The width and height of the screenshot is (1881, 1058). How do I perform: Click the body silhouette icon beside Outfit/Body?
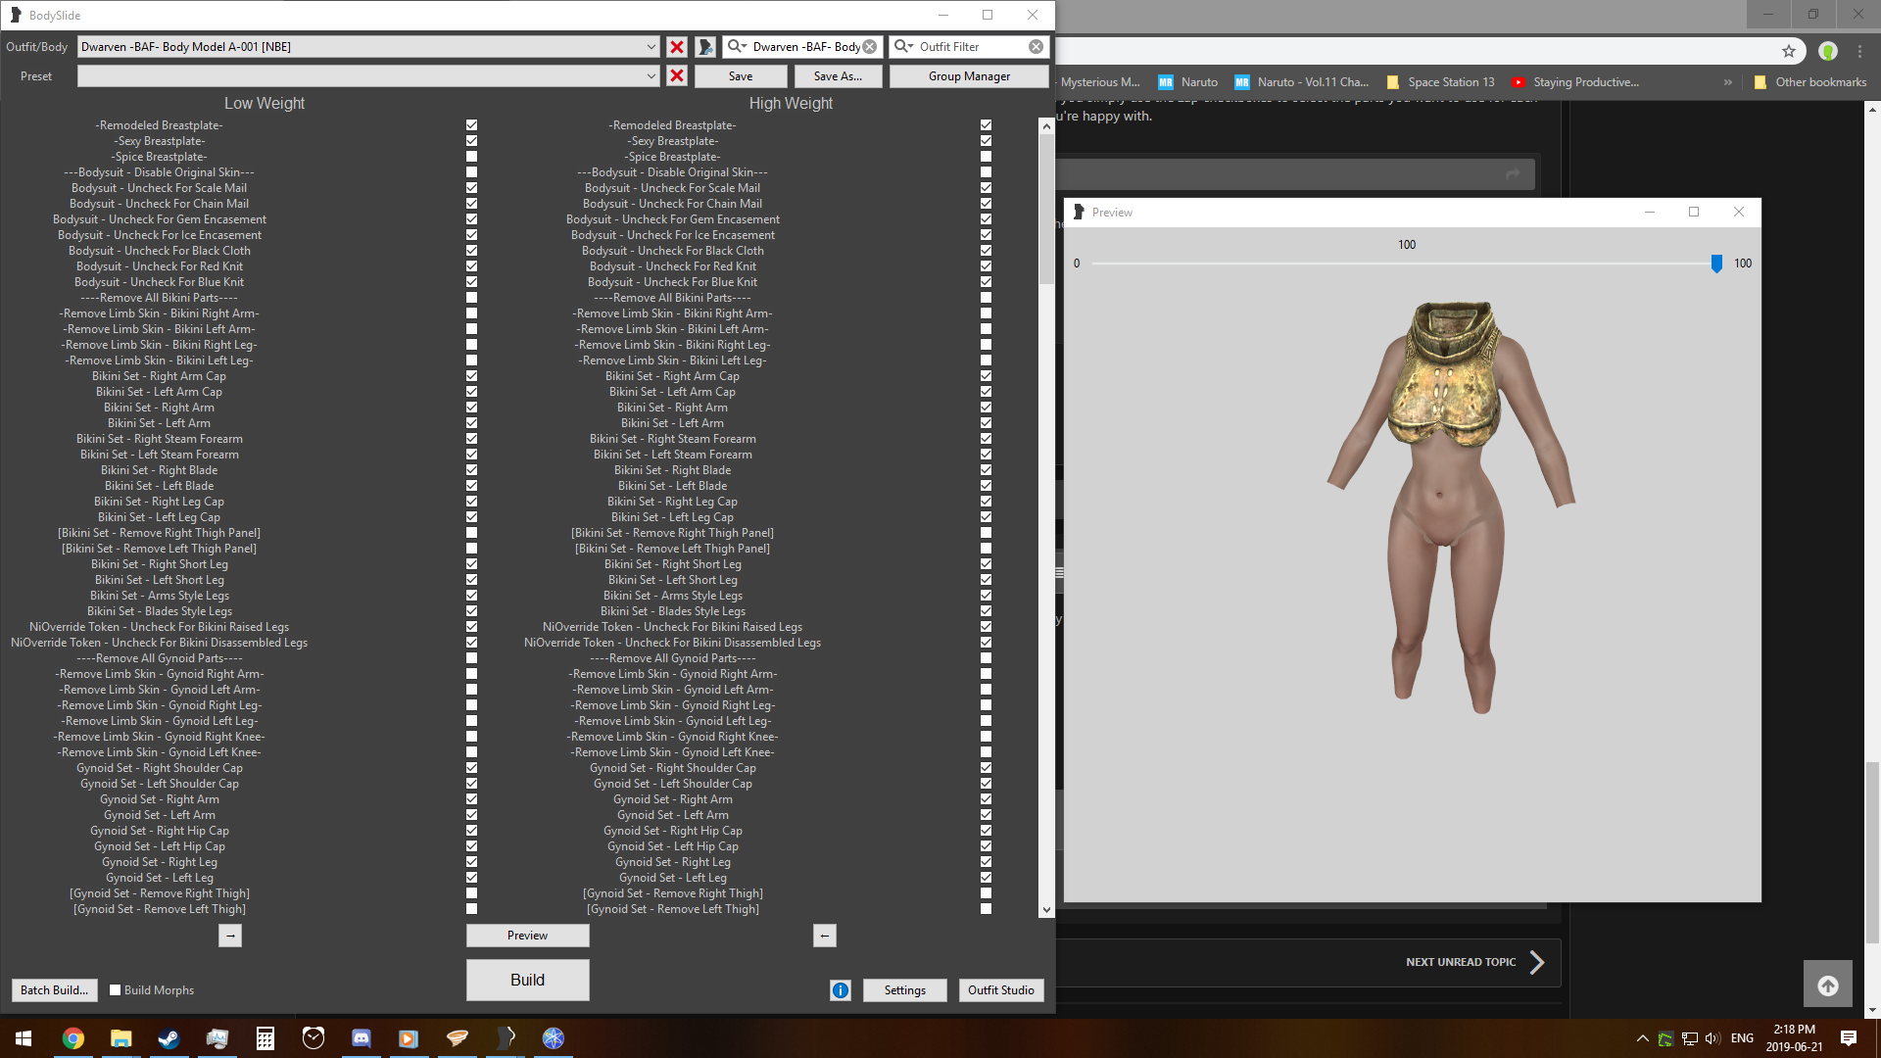[x=705, y=47]
